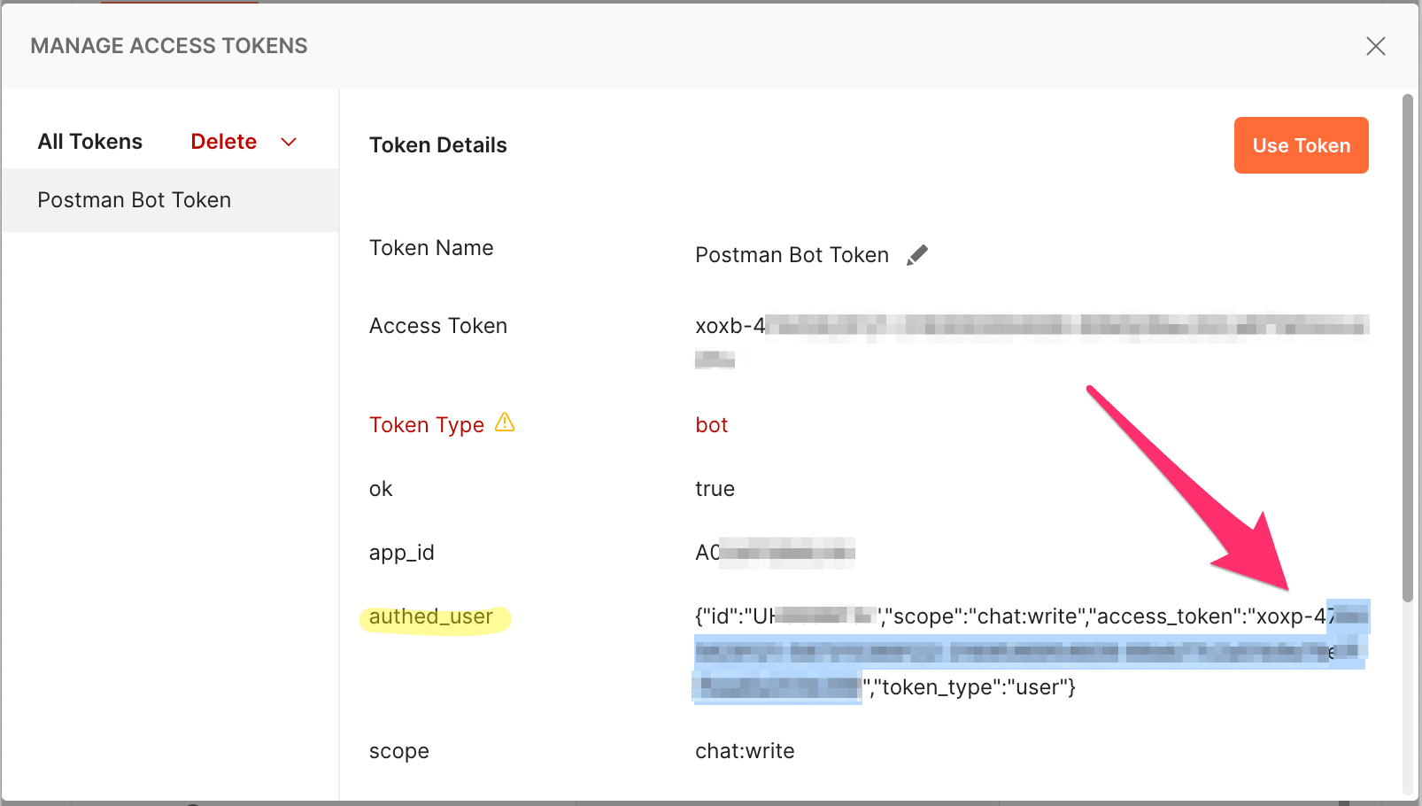Click the warning icon beside Token Type
1422x806 pixels.
pos(505,422)
